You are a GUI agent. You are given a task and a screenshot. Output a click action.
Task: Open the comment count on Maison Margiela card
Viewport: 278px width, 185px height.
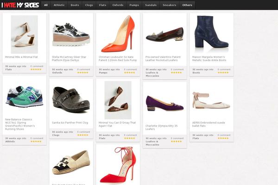click(x=224, y=69)
